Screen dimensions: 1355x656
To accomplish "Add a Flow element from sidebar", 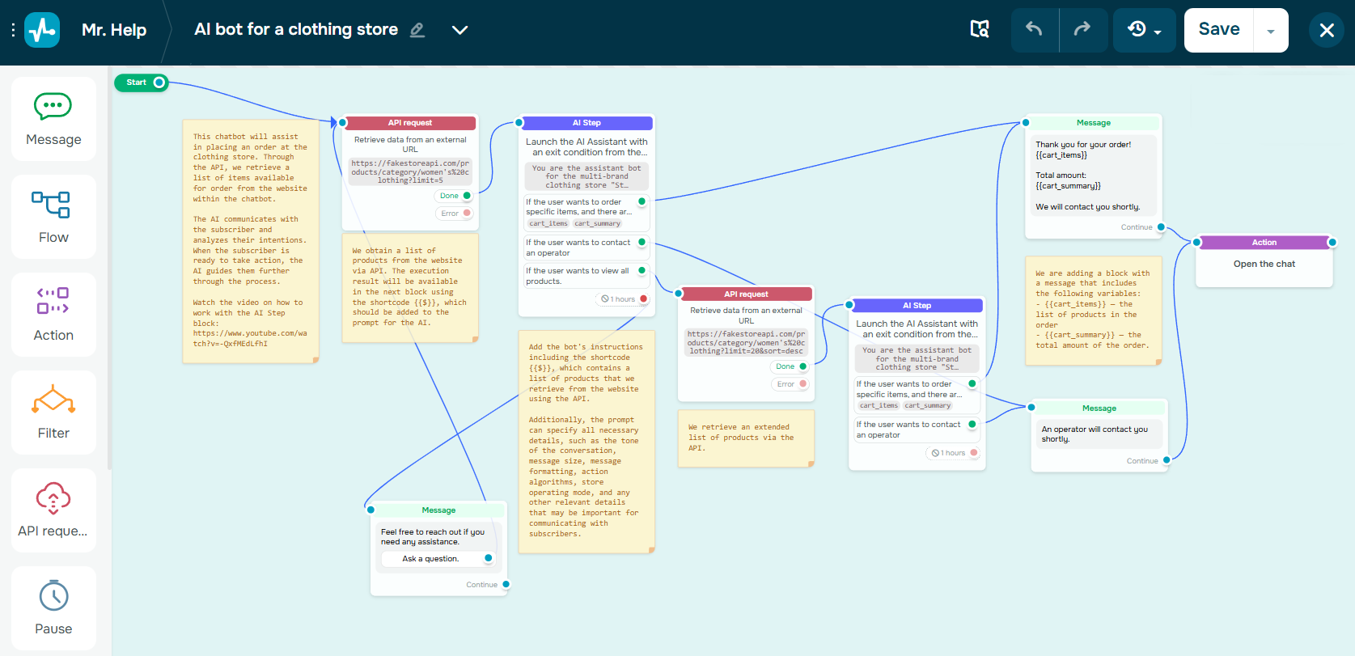I will pos(53,217).
